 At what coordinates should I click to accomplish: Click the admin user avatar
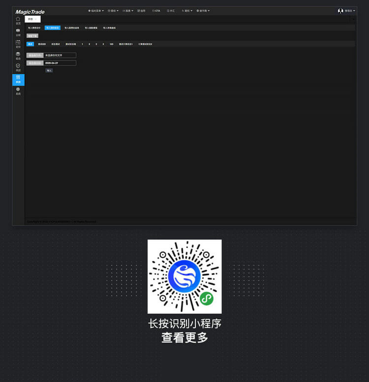click(340, 11)
